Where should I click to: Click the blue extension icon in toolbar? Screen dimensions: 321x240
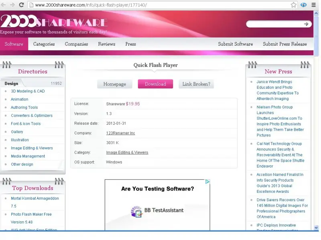[304, 5]
